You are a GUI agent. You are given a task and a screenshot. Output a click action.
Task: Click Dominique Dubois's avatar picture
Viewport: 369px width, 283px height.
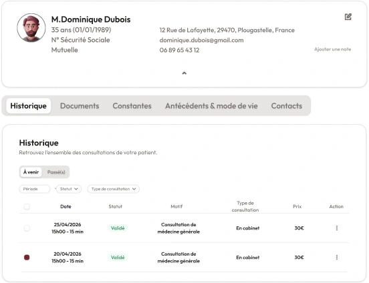coord(31,28)
